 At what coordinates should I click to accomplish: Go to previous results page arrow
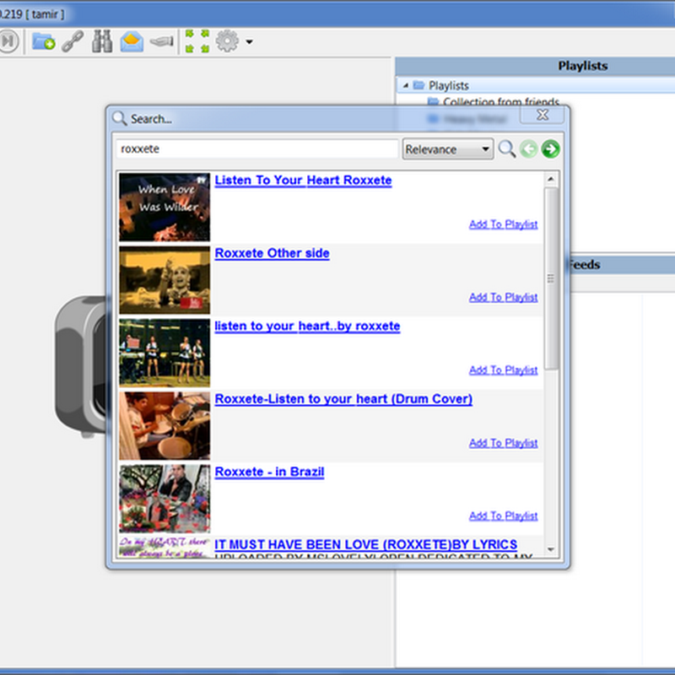529,149
